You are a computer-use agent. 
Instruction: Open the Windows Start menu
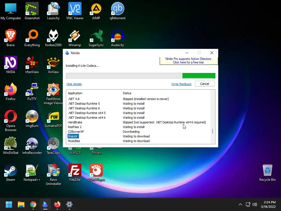[x=9, y=204]
